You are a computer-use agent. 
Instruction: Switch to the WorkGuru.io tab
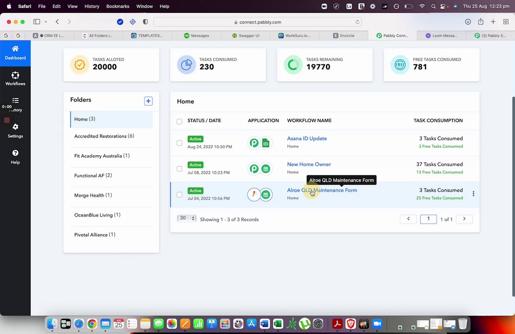[x=295, y=35]
